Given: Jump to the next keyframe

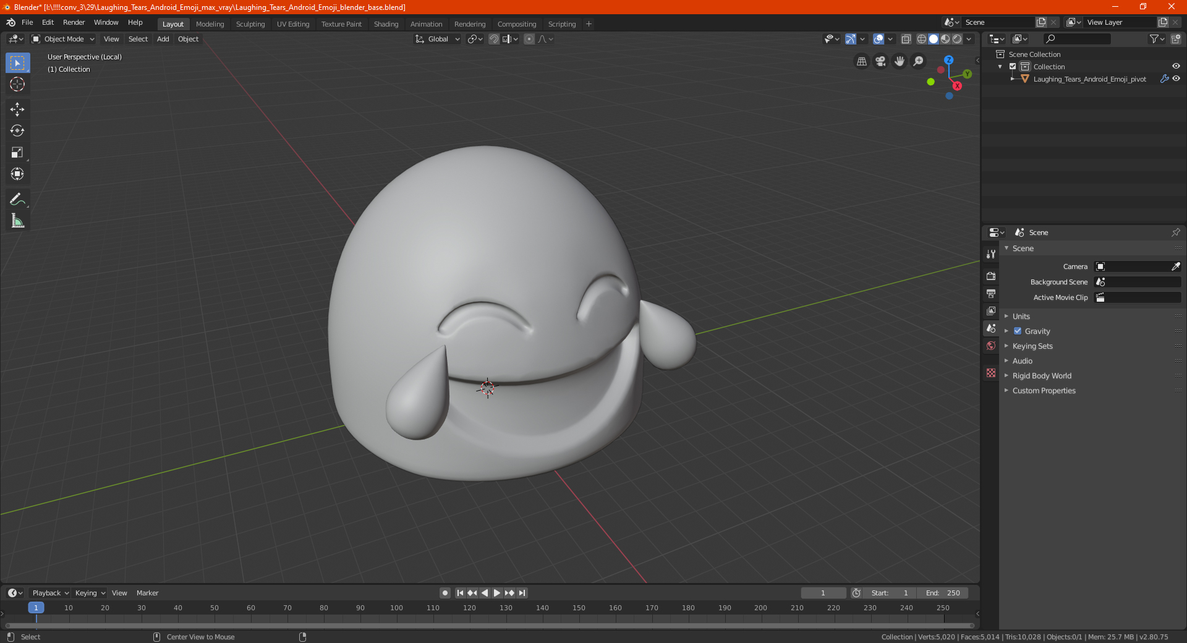Looking at the screenshot, I should coord(509,593).
